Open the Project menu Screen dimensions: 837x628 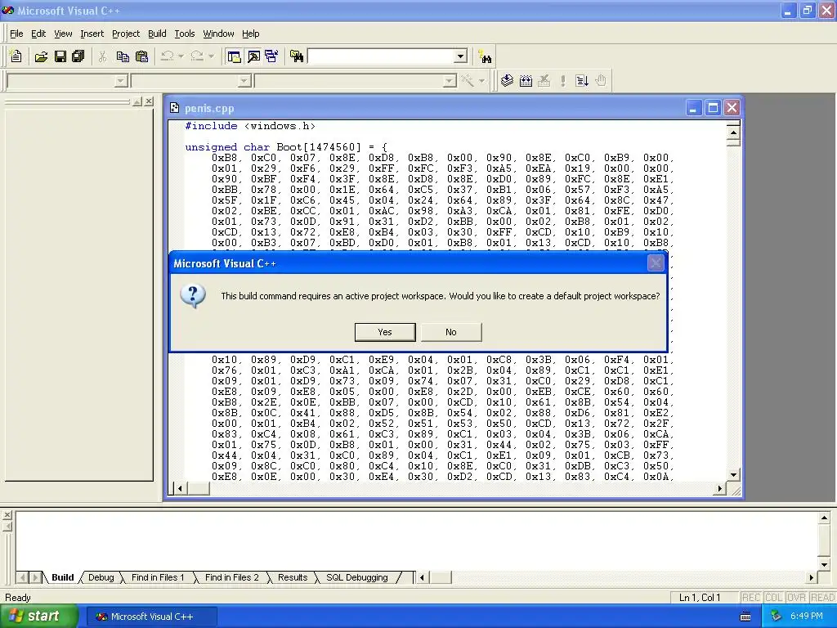point(126,34)
